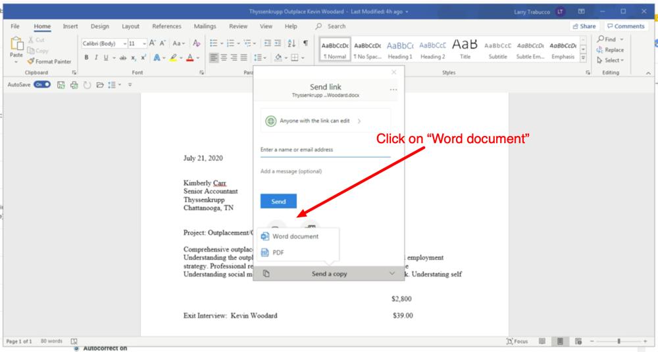Click the copy icon in Send a copy bar
Viewport: 658px width, 352px height.
coord(266,274)
